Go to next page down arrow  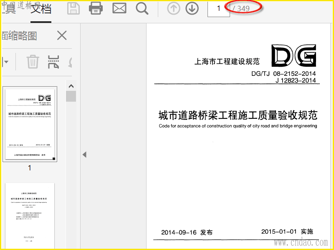(x=192, y=8)
